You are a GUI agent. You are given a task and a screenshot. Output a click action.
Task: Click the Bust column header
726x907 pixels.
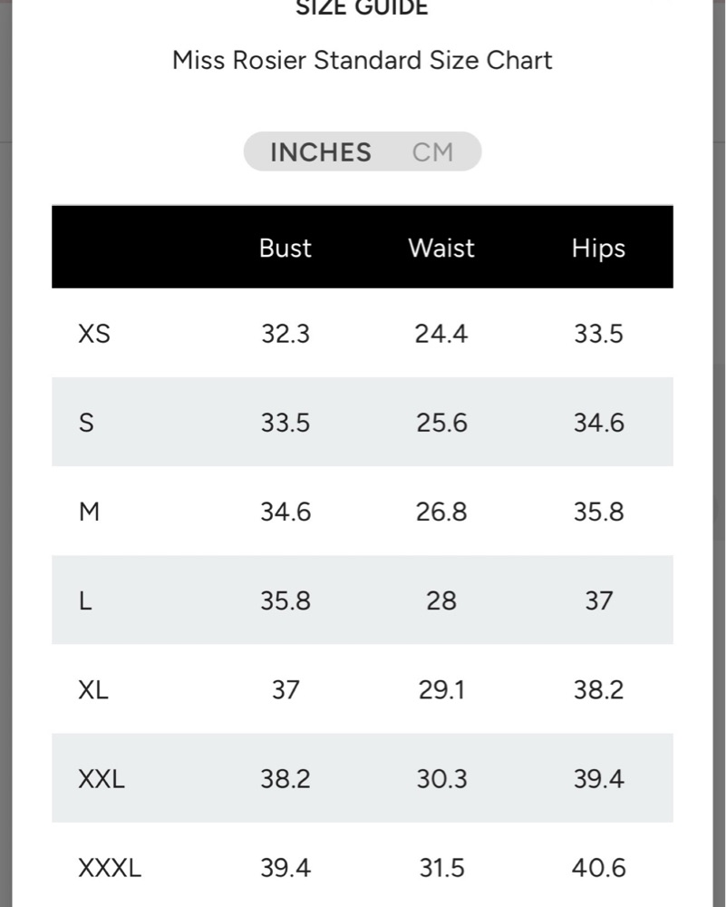pos(285,249)
